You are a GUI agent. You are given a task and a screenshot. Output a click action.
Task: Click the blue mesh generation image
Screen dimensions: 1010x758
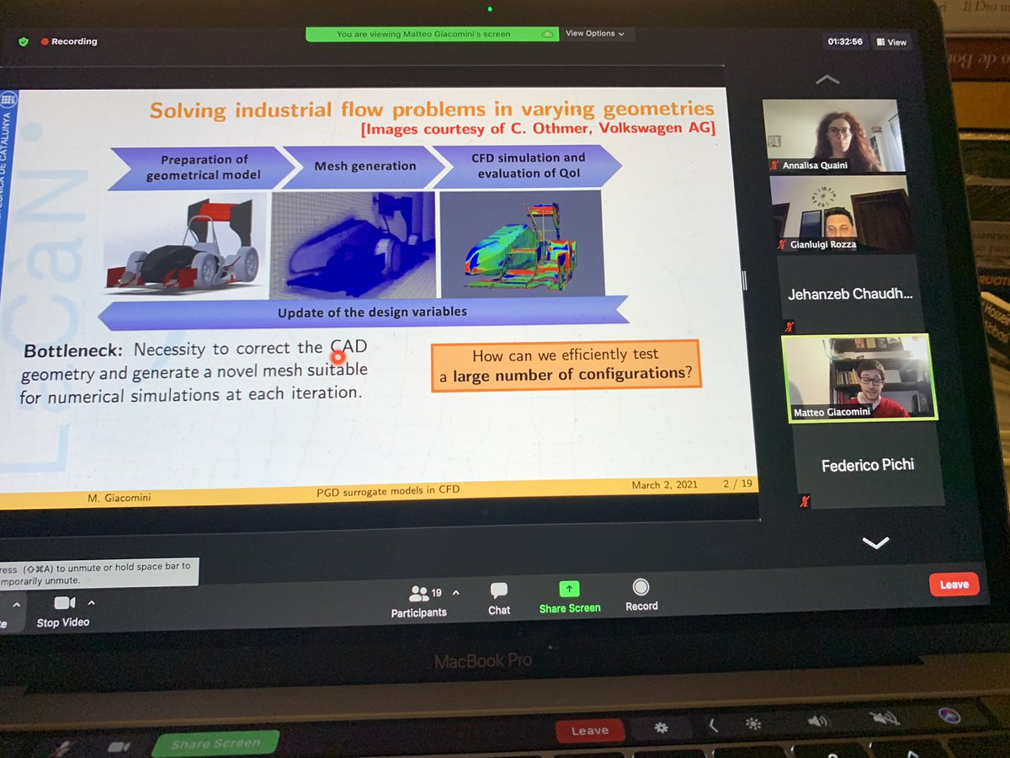(x=353, y=244)
